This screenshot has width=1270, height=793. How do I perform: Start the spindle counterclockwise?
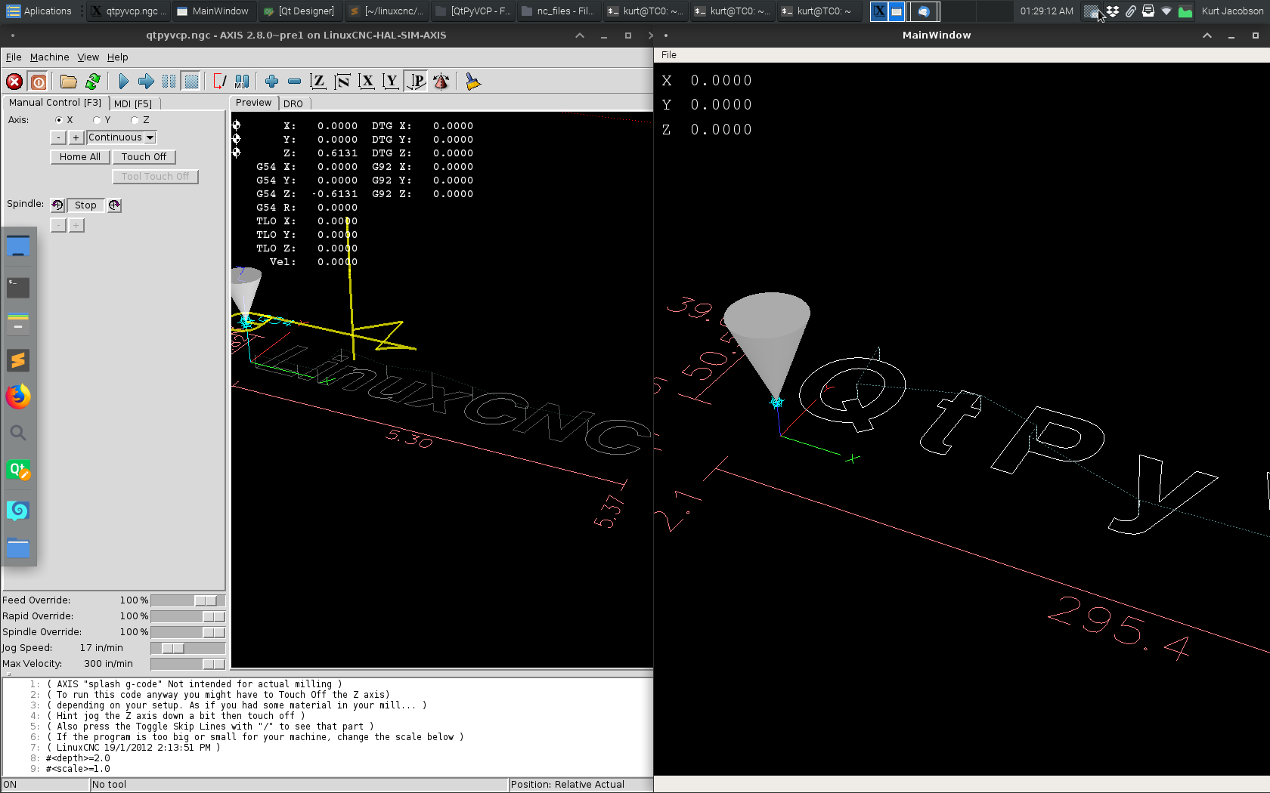point(57,205)
